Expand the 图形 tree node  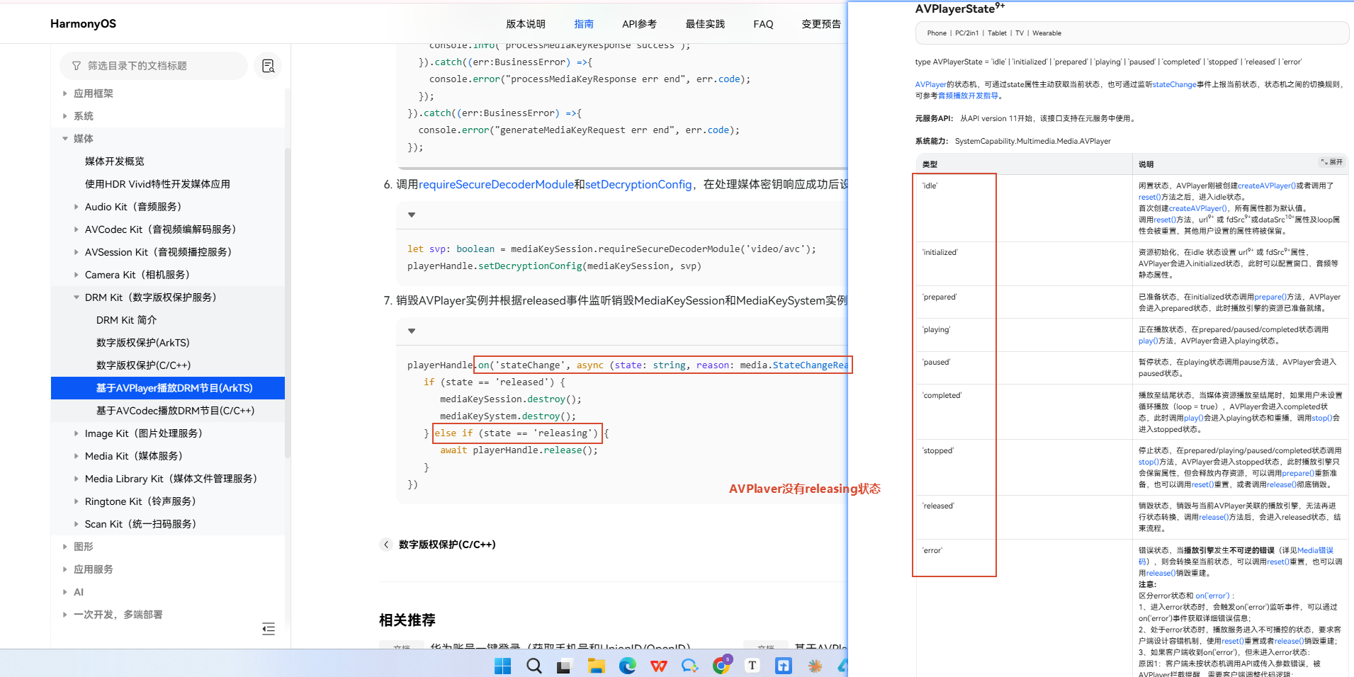(x=65, y=547)
